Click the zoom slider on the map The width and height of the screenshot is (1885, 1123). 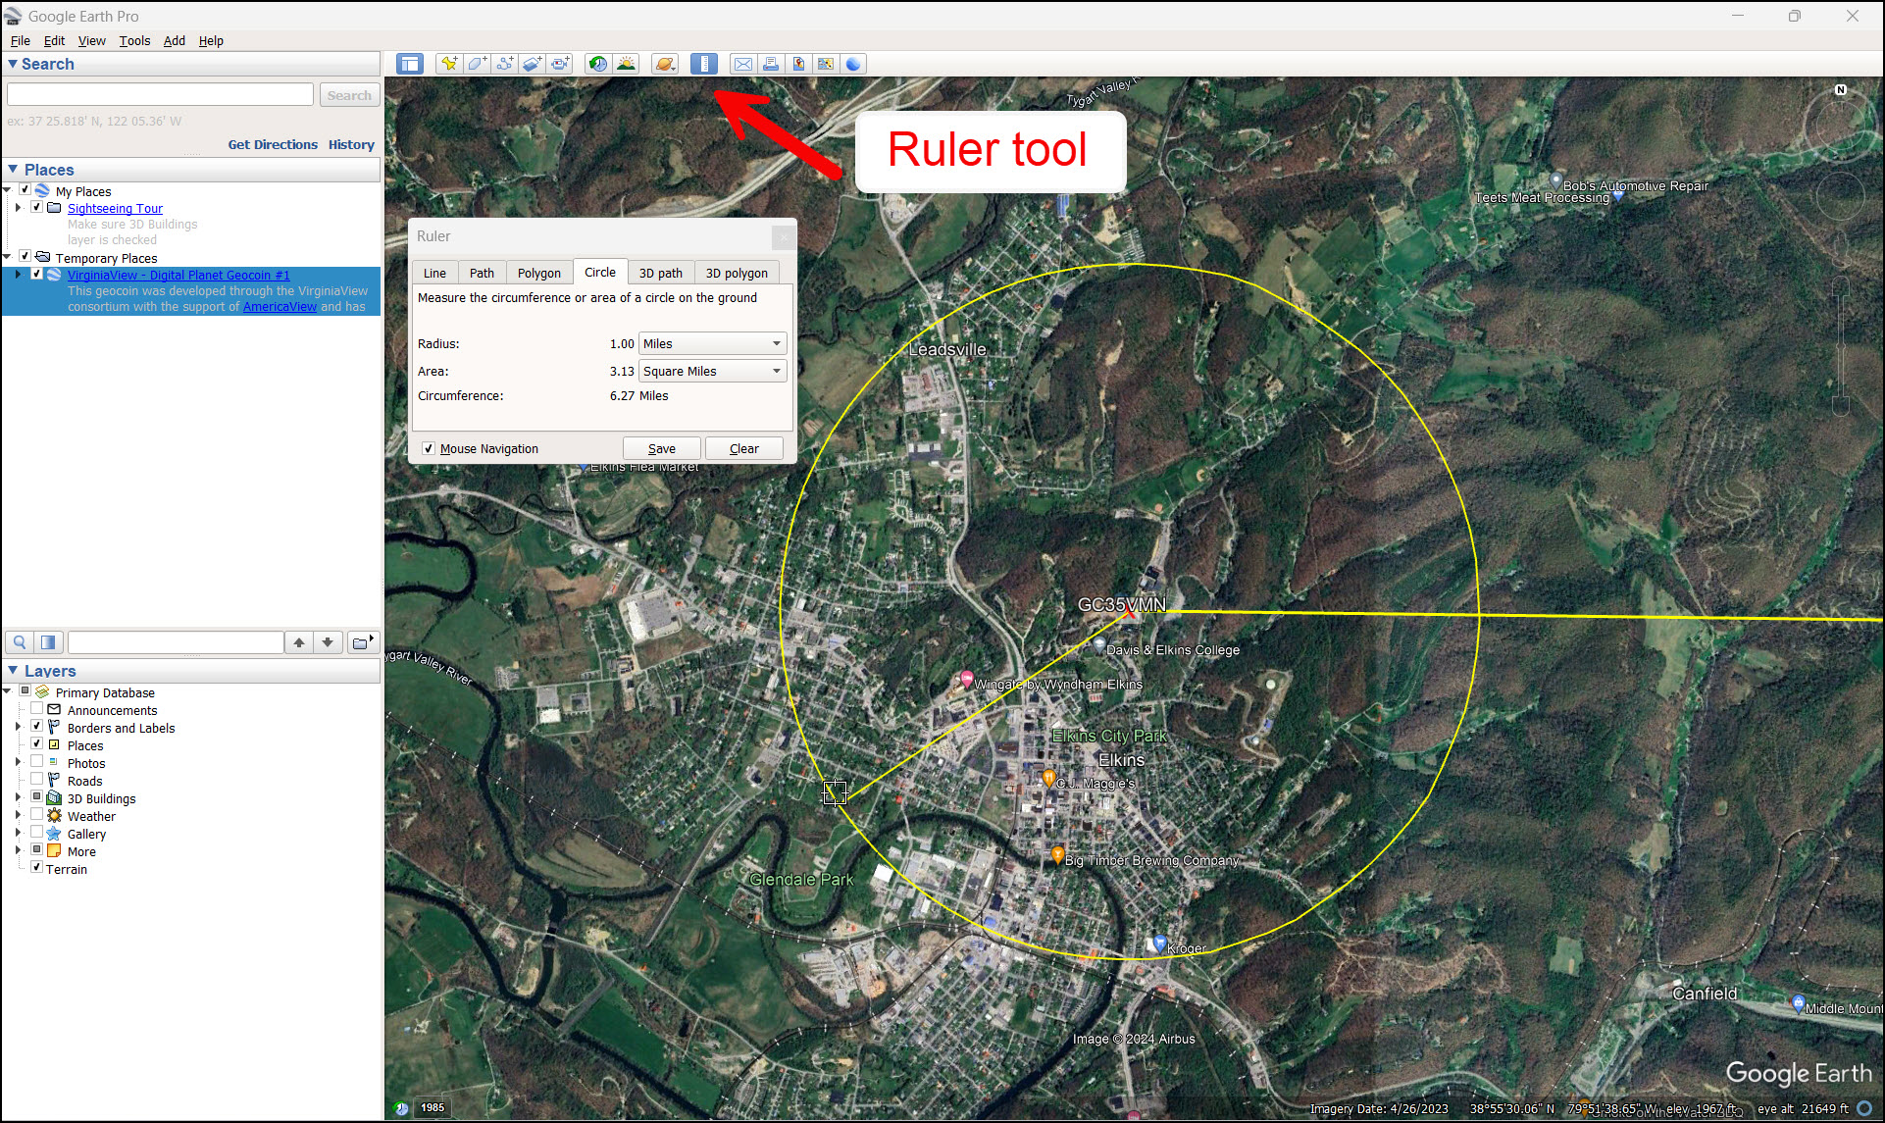tap(1841, 343)
